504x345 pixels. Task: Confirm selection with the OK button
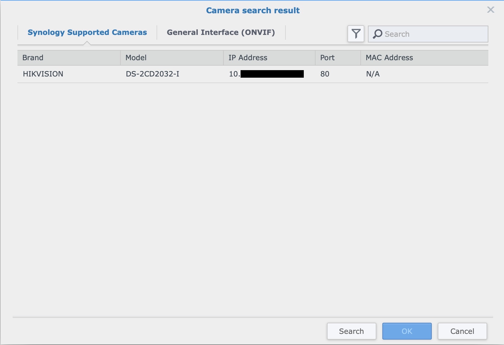pyautogui.click(x=407, y=331)
